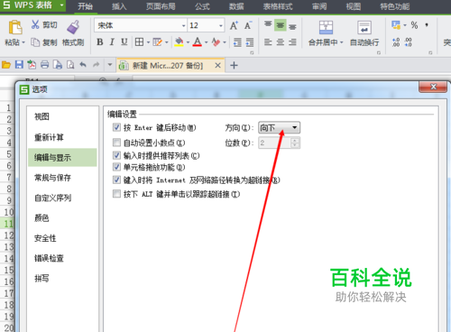Image resolution: width=451 pixels, height=332 pixels.
Task: Open the 数据 ribbon tab
Action: click(236, 6)
